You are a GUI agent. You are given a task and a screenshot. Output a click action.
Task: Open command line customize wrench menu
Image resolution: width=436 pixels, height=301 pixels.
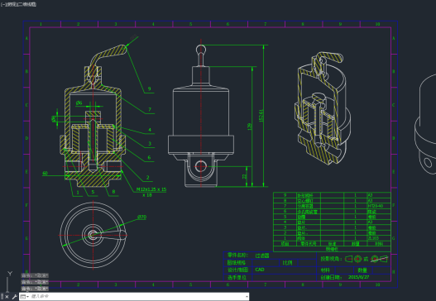[14, 297]
